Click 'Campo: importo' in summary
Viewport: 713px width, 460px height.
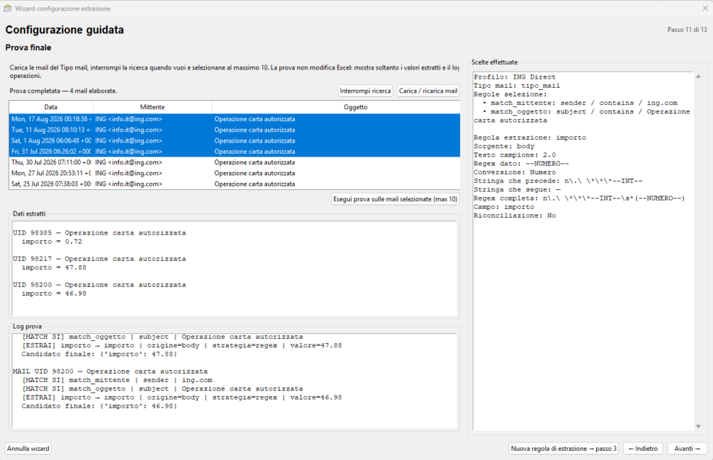504,207
